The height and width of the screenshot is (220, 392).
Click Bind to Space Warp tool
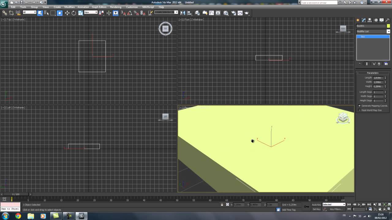coord(18,13)
